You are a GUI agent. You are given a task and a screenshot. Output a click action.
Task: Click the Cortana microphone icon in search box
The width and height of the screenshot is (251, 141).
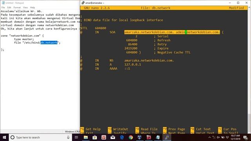(68, 137)
